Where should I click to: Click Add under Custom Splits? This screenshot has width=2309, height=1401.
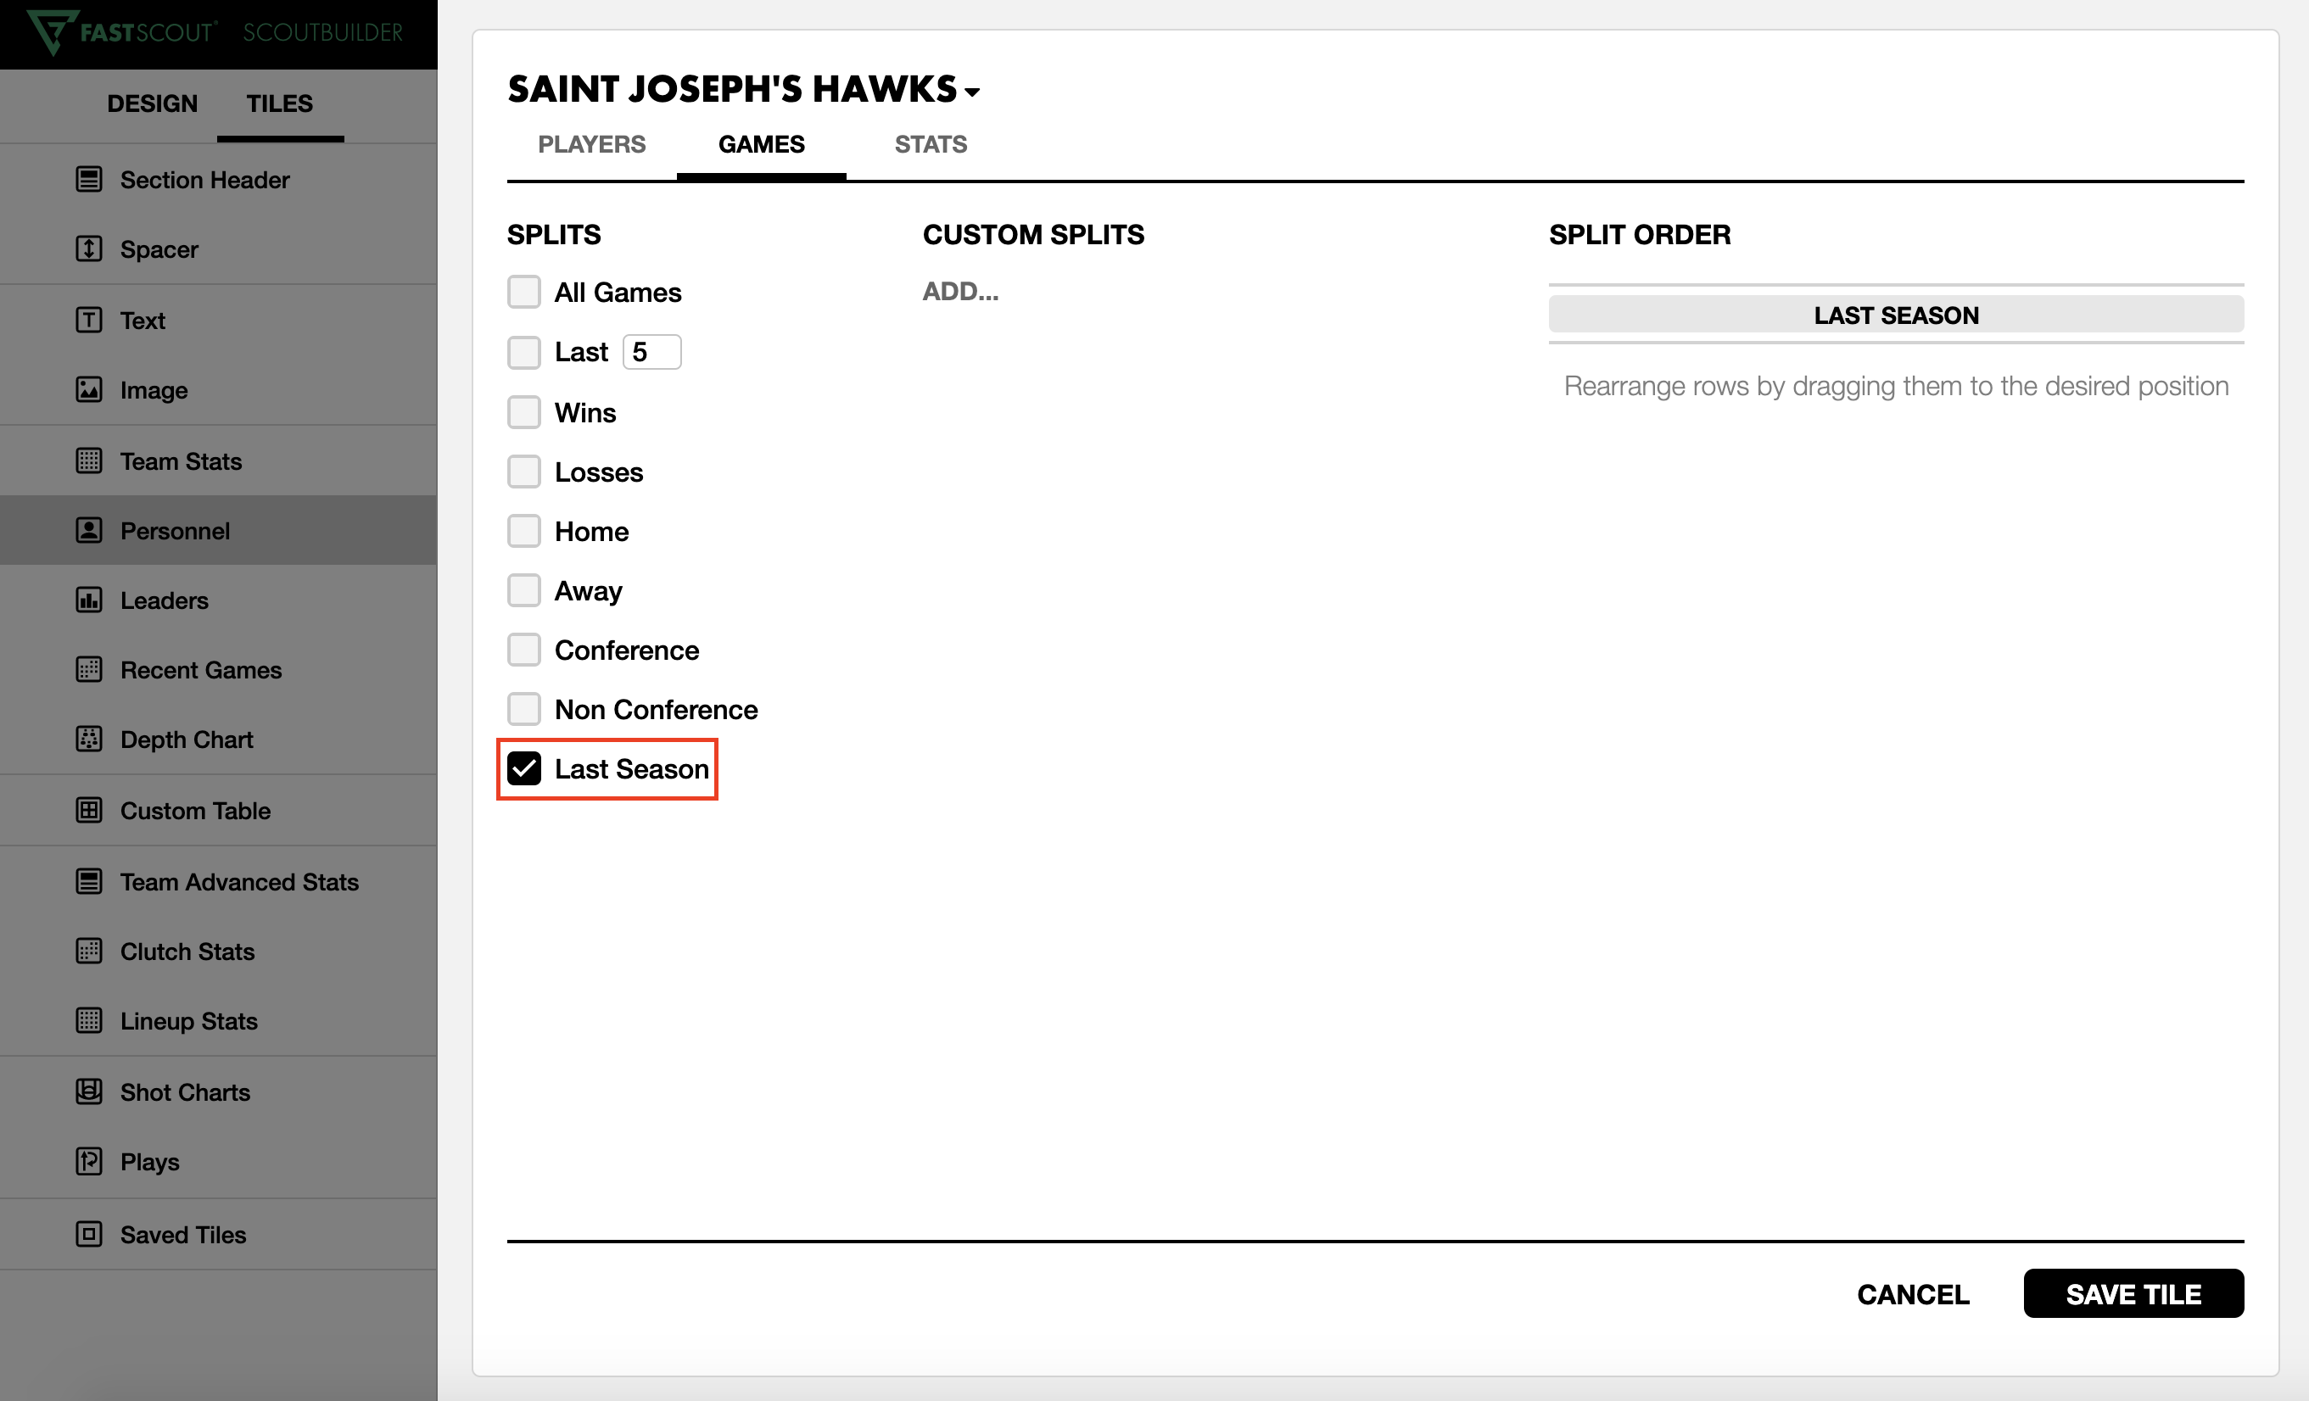pyautogui.click(x=959, y=292)
